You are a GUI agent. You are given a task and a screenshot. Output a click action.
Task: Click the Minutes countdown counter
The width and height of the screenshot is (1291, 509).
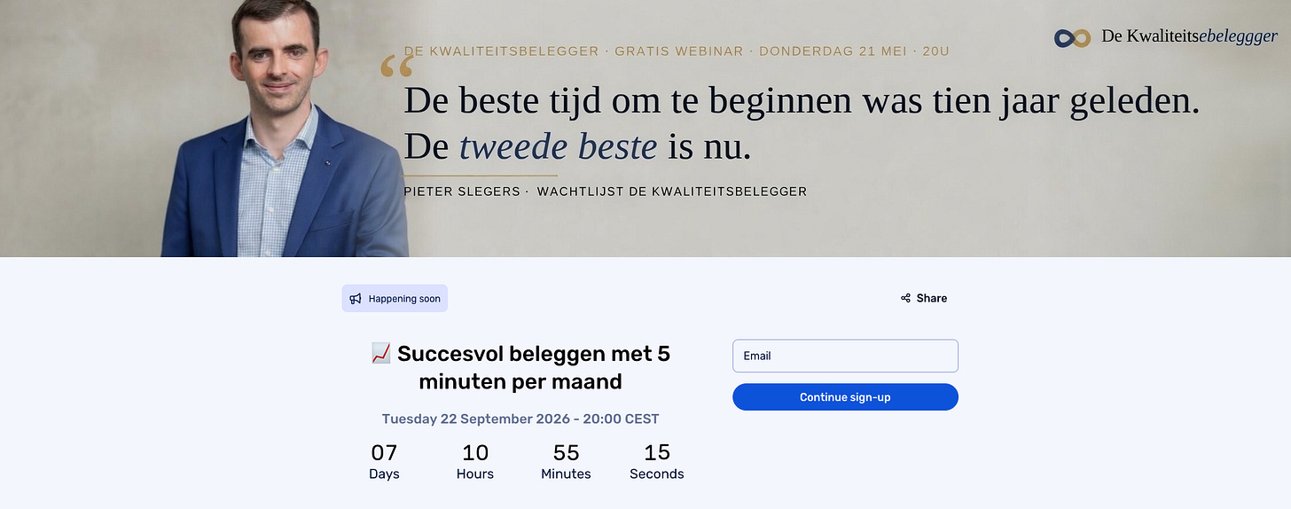pyautogui.click(x=566, y=461)
